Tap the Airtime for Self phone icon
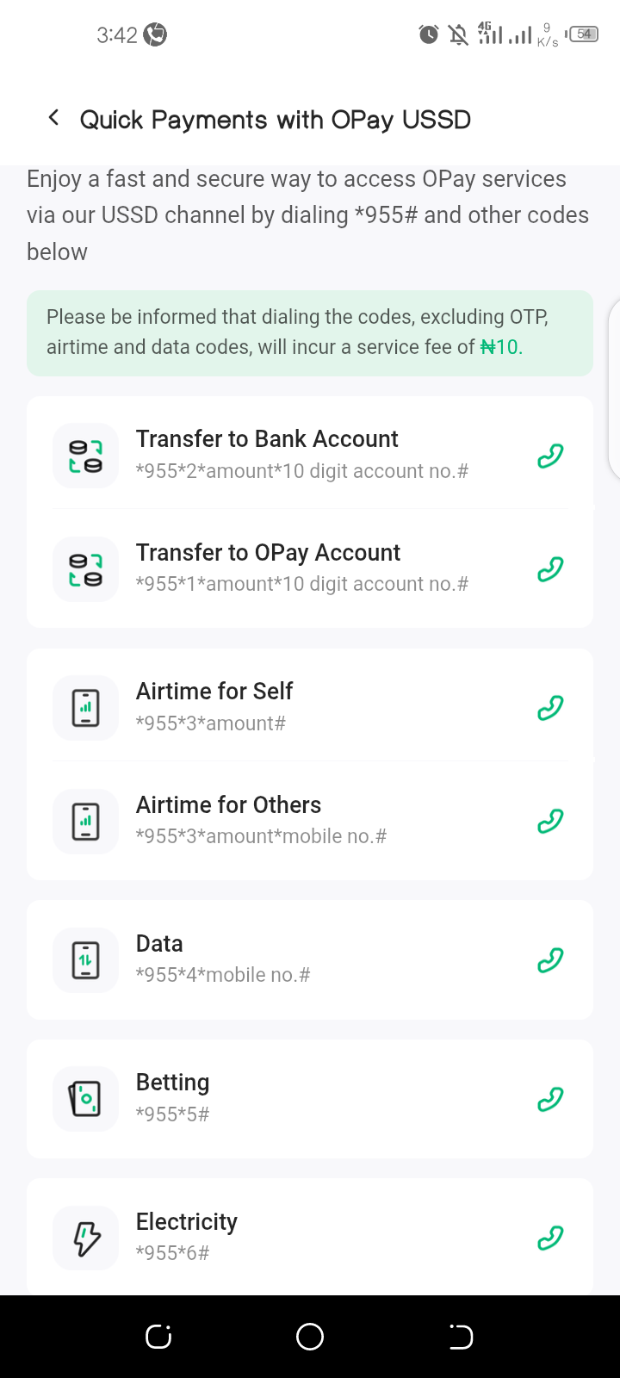The image size is (620, 1378). (x=85, y=708)
